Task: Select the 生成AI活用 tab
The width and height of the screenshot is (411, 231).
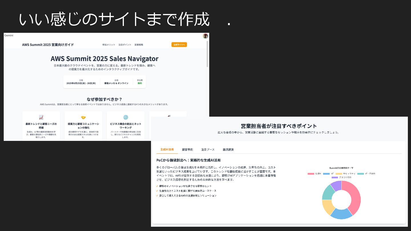Action: coord(167,149)
